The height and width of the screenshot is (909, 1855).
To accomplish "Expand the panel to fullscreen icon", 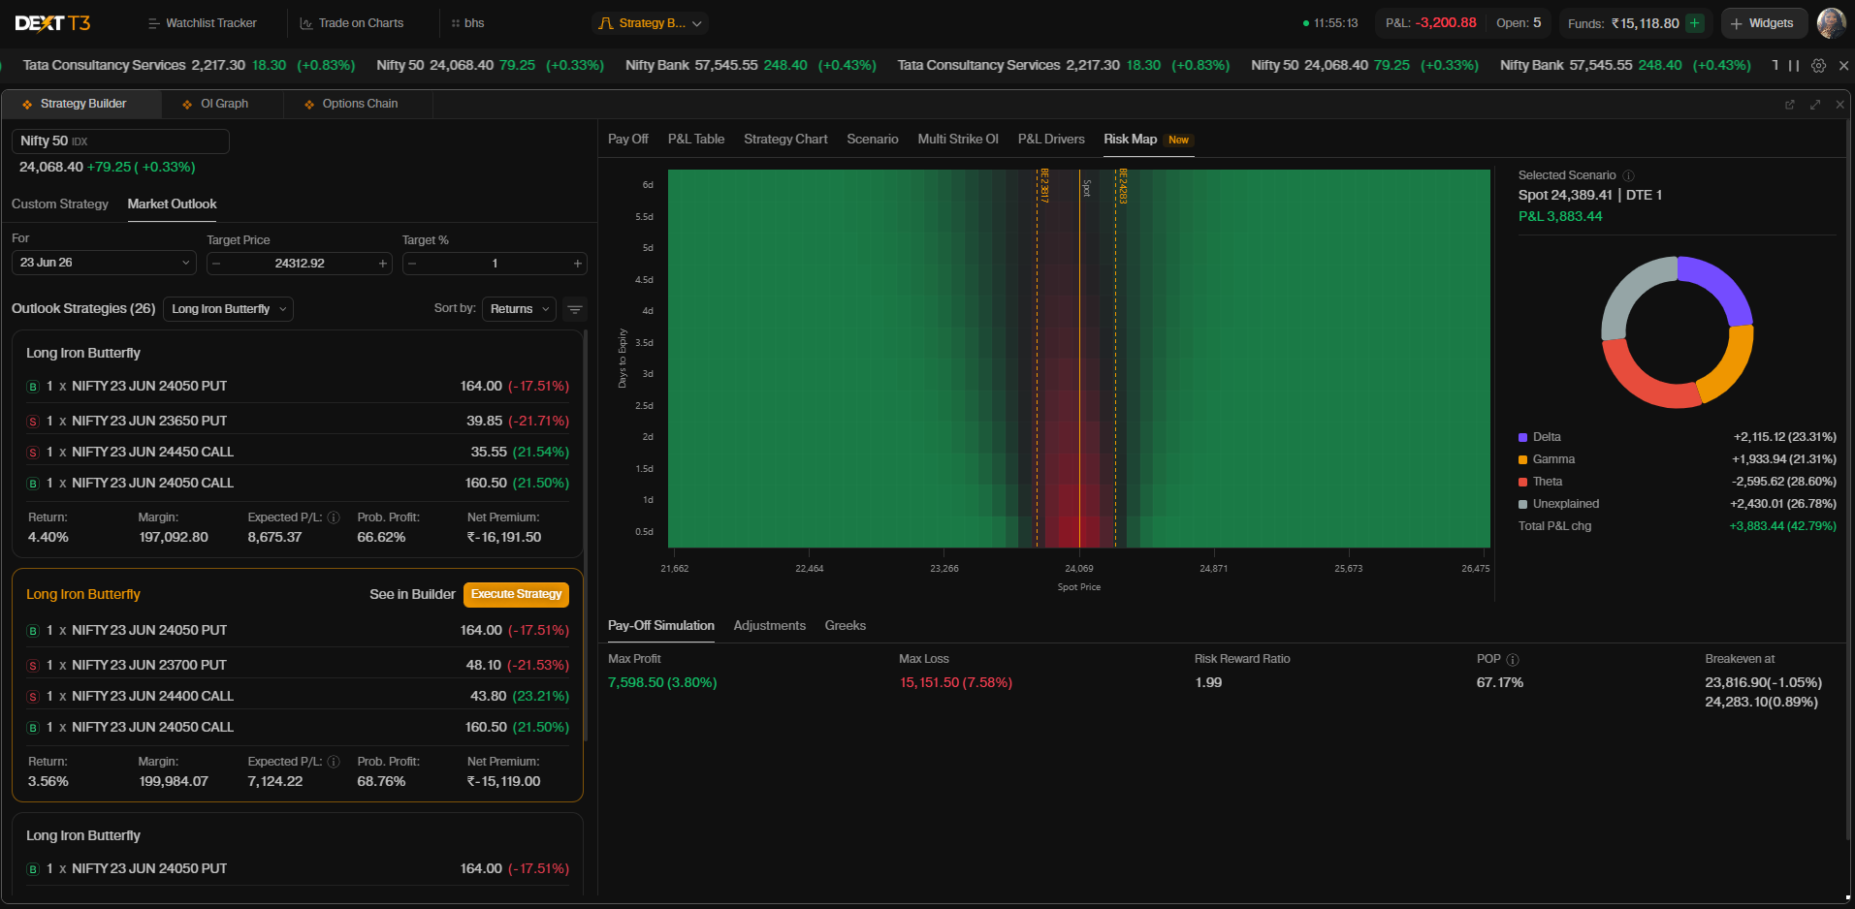I will pyautogui.click(x=1815, y=105).
